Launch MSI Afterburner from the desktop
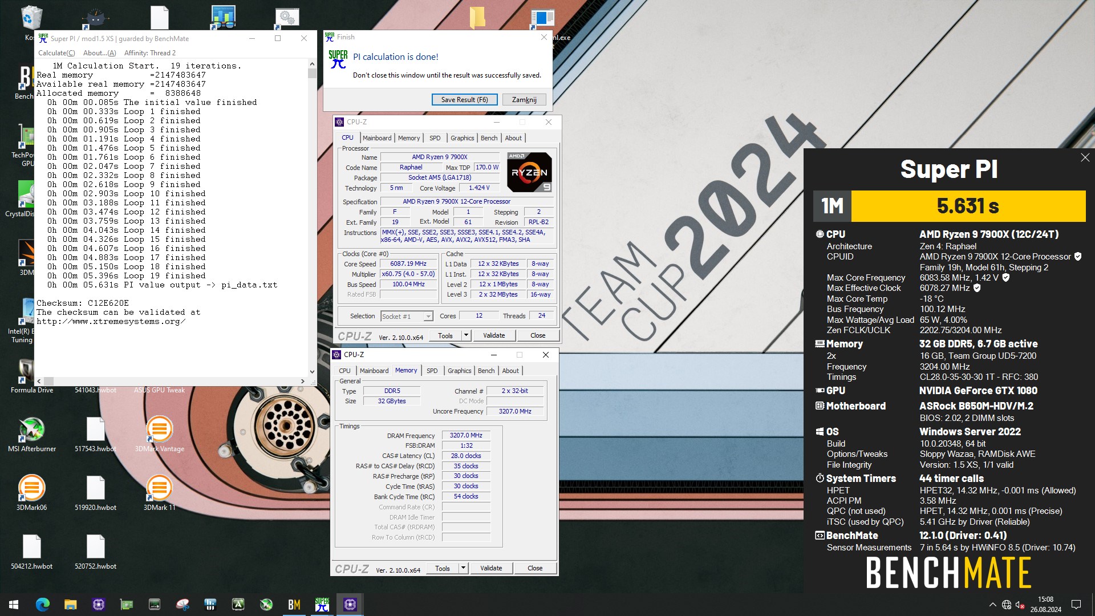 [x=32, y=435]
